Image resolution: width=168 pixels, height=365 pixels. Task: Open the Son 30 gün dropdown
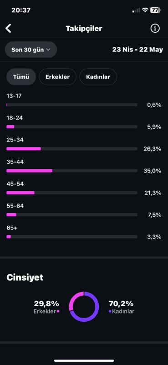point(31,50)
